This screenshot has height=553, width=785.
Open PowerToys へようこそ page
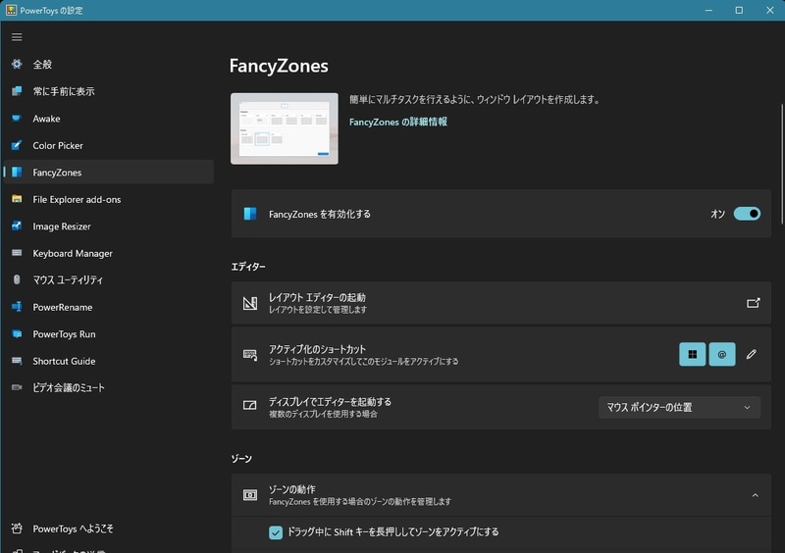tap(109, 528)
